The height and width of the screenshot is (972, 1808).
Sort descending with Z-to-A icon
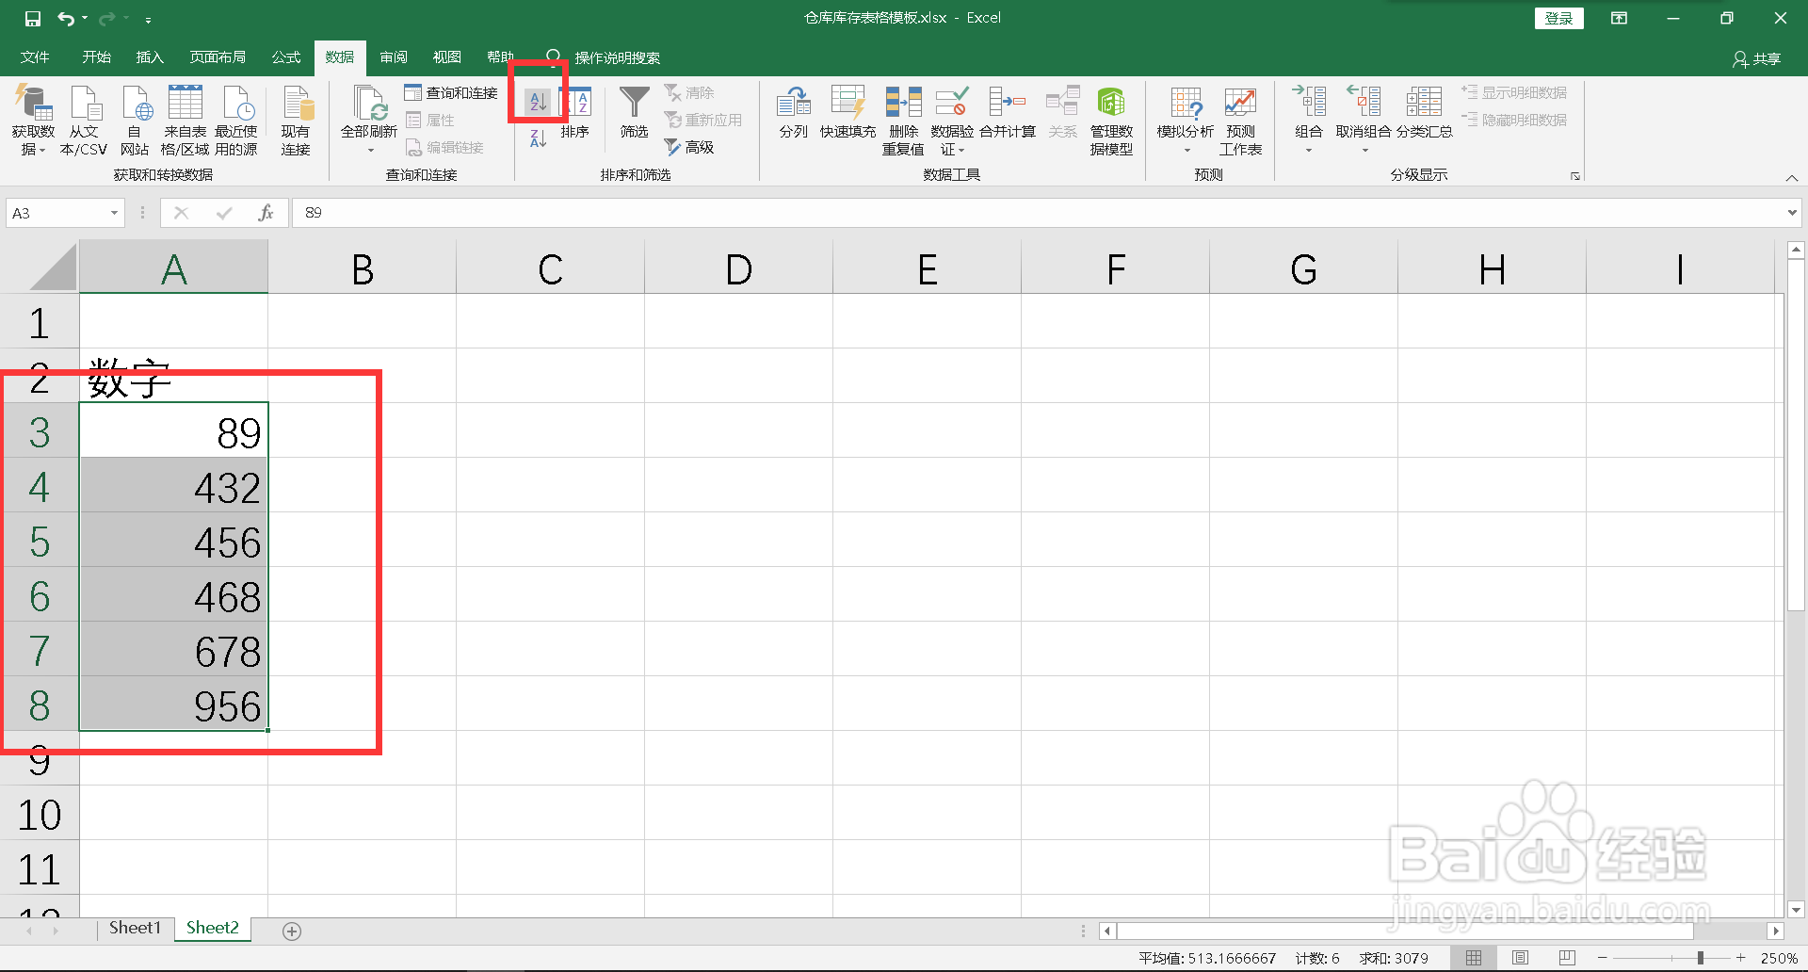pos(538,139)
